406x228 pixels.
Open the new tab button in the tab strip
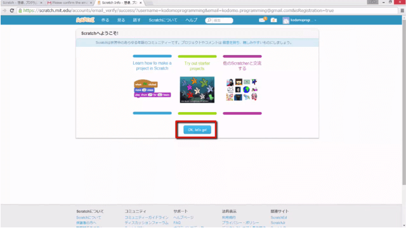pos(149,3)
